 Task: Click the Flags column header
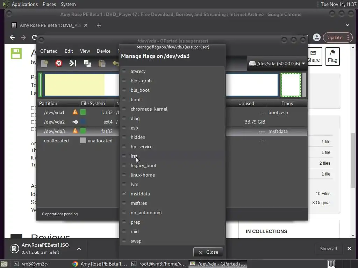pos(287,103)
